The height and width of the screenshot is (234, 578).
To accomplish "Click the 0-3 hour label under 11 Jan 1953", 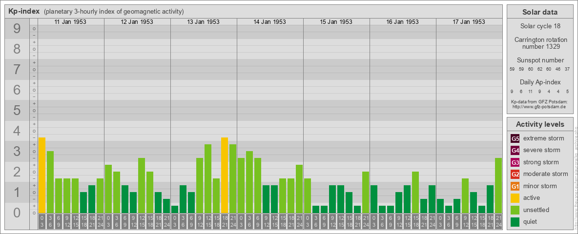I will [42, 222].
